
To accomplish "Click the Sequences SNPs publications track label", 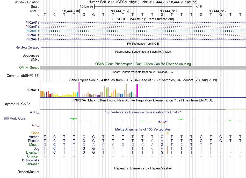I will coord(31,57).
